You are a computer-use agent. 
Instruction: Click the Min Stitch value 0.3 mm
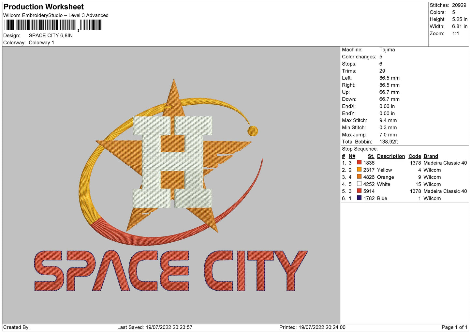pyautogui.click(x=388, y=128)
